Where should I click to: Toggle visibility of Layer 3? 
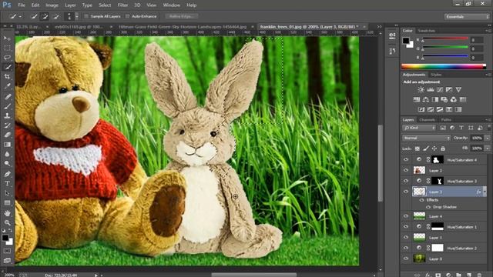pos(406,192)
